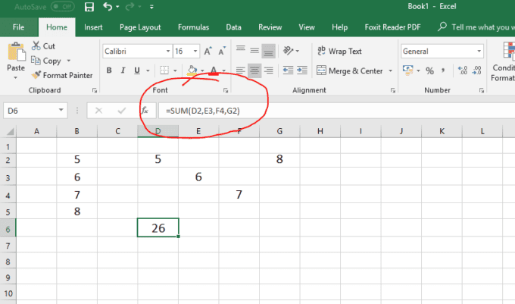Toggle Wrap Text
This screenshot has height=304, width=515.
[x=339, y=52]
